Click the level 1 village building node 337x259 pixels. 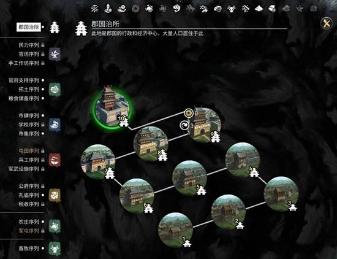175,230
